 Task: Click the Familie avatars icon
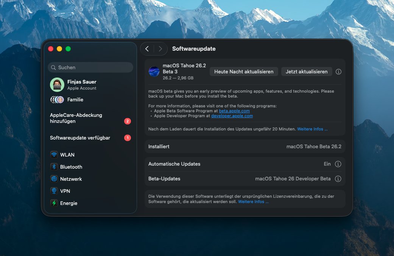click(x=57, y=99)
